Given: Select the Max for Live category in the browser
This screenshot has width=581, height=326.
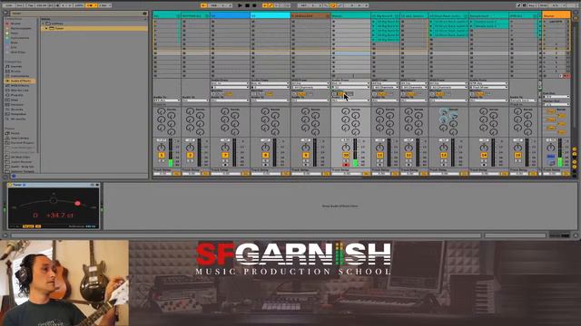Looking at the screenshot, I should [19, 91].
